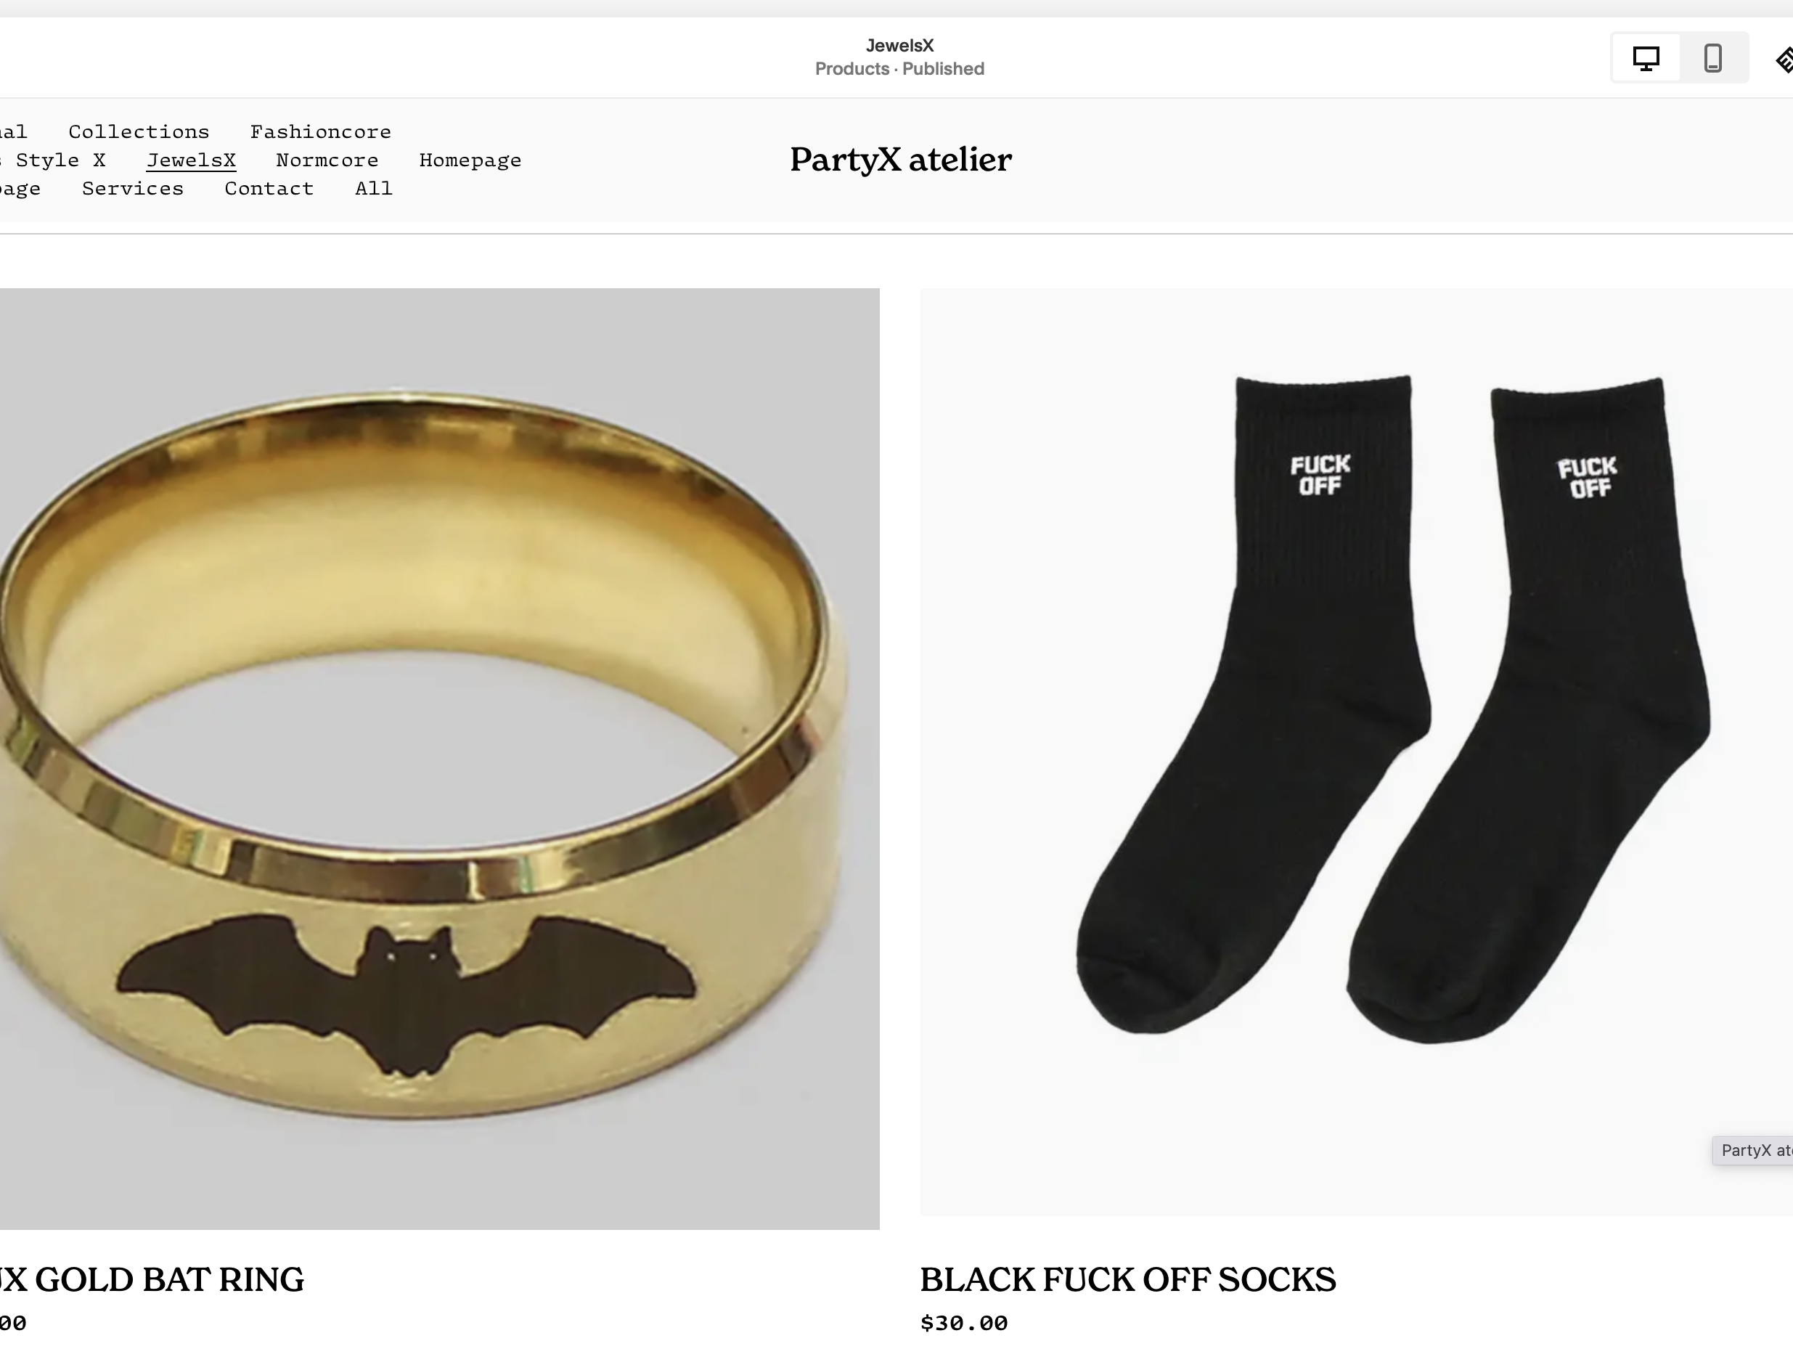1793x1349 pixels.
Task: Click the Products · Published status text
Action: [899, 69]
